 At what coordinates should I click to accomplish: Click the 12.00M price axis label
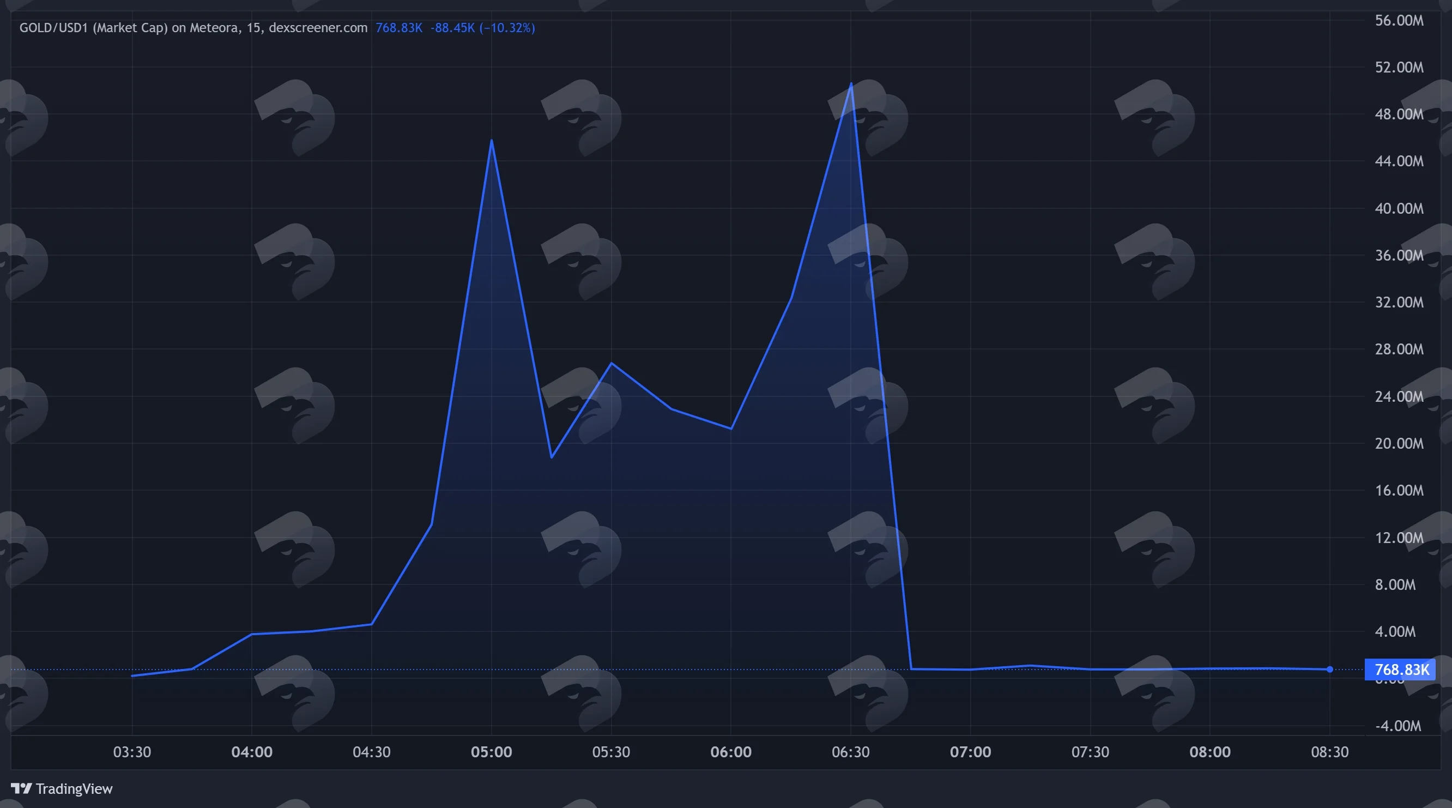(x=1399, y=538)
